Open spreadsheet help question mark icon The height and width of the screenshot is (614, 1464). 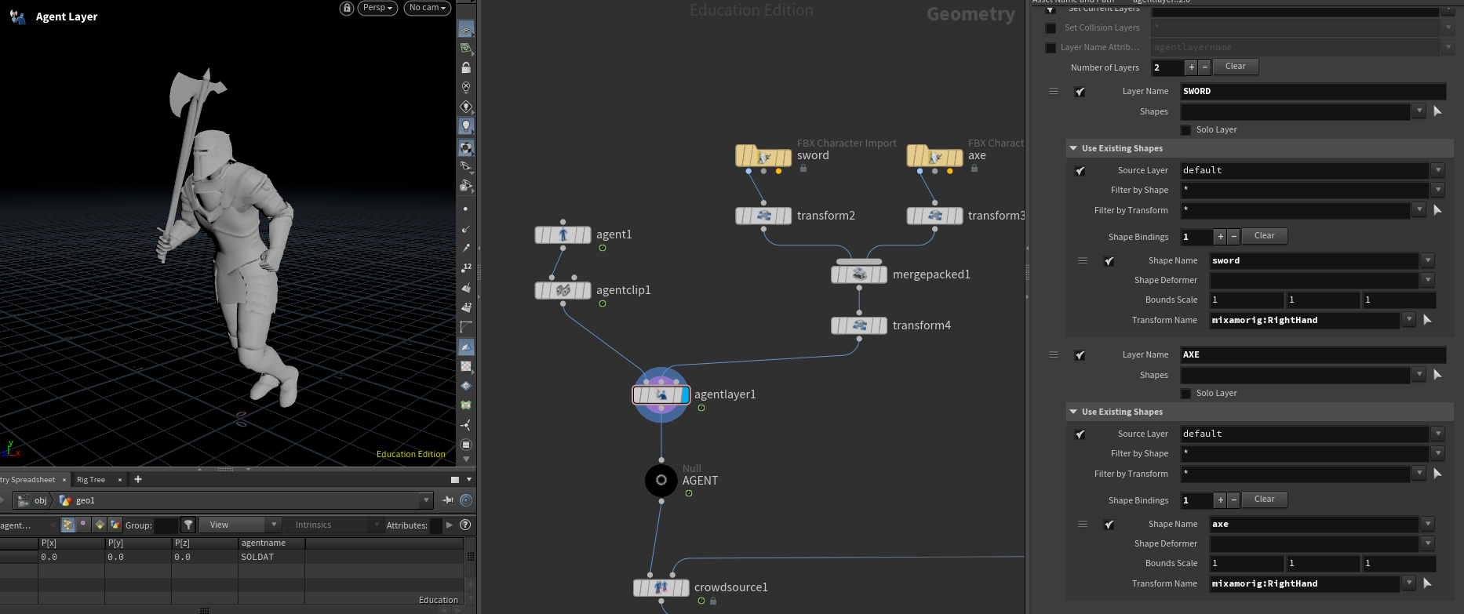click(x=464, y=525)
